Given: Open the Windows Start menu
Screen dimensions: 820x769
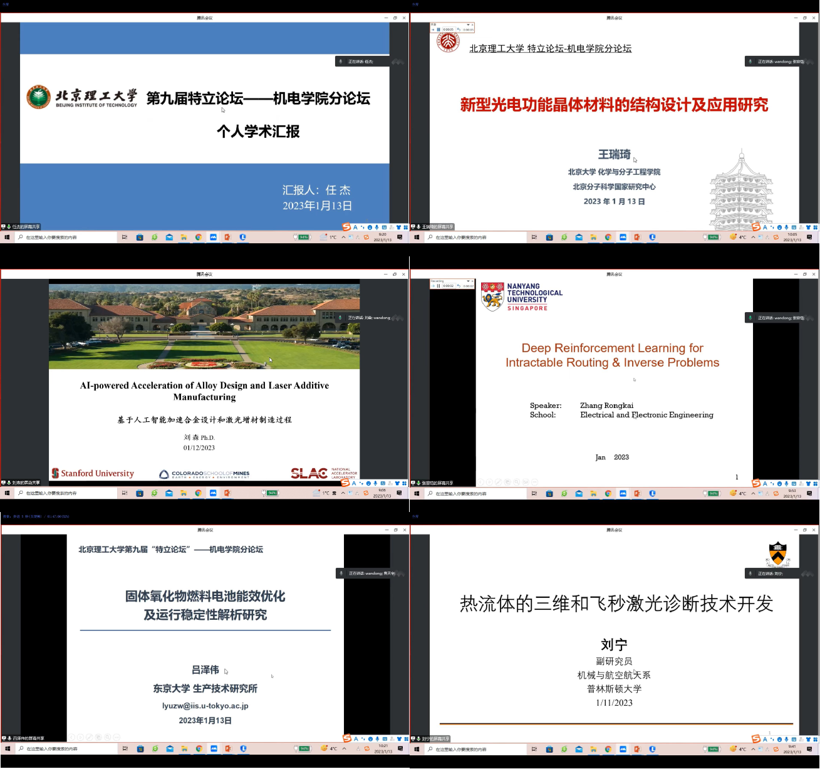Looking at the screenshot, I should click(7, 237).
